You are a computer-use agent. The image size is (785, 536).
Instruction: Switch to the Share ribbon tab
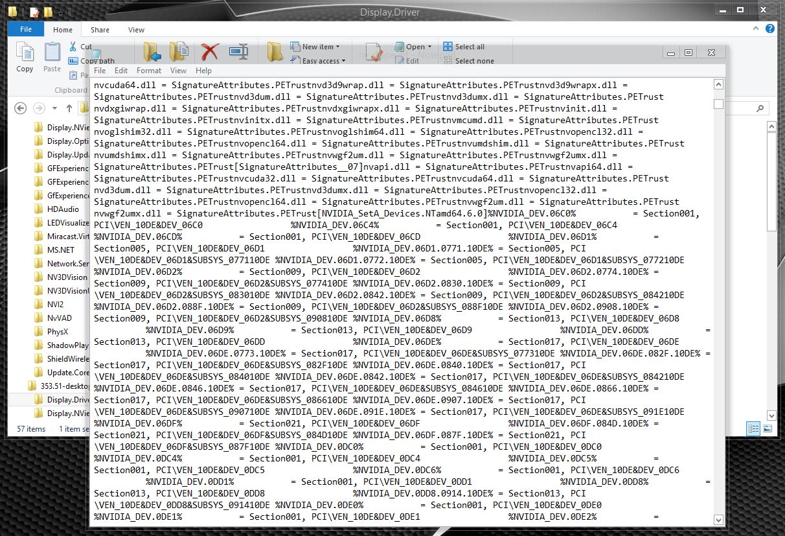(x=100, y=30)
